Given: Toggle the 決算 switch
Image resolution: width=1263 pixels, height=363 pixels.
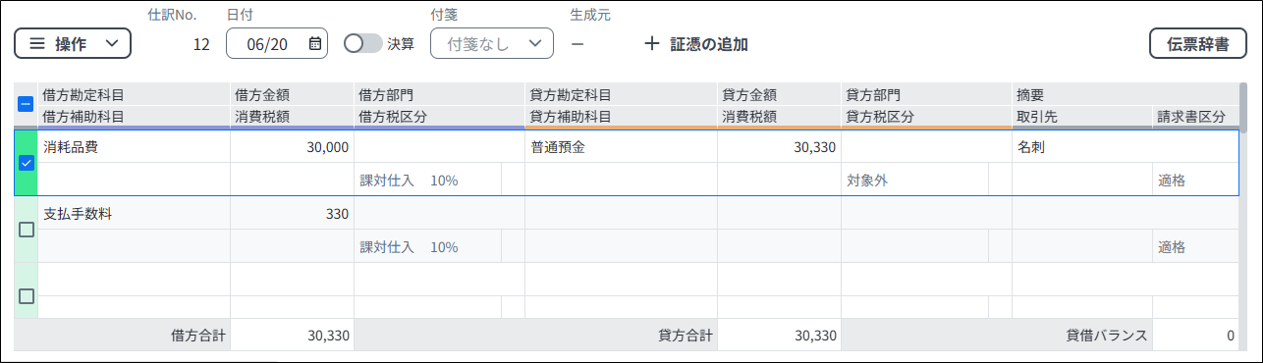Looking at the screenshot, I should [x=363, y=43].
